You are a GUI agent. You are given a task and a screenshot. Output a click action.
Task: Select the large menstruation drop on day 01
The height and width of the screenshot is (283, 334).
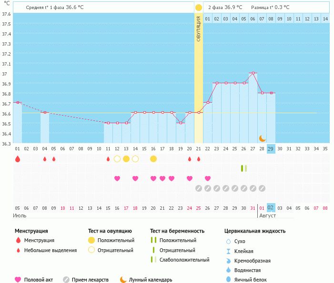click(x=18, y=159)
